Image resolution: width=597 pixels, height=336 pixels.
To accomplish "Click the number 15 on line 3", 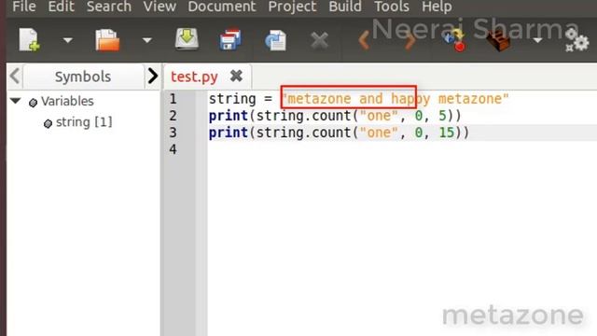I will pyautogui.click(x=446, y=133).
